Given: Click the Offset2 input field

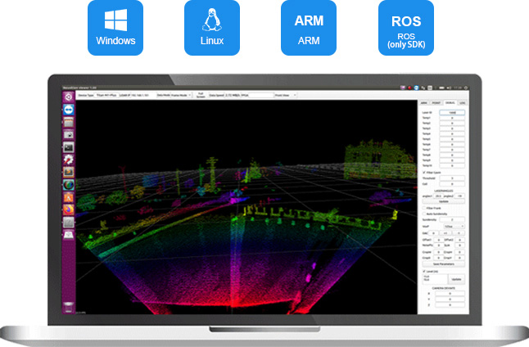Looking at the screenshot, I should click(x=459, y=240).
